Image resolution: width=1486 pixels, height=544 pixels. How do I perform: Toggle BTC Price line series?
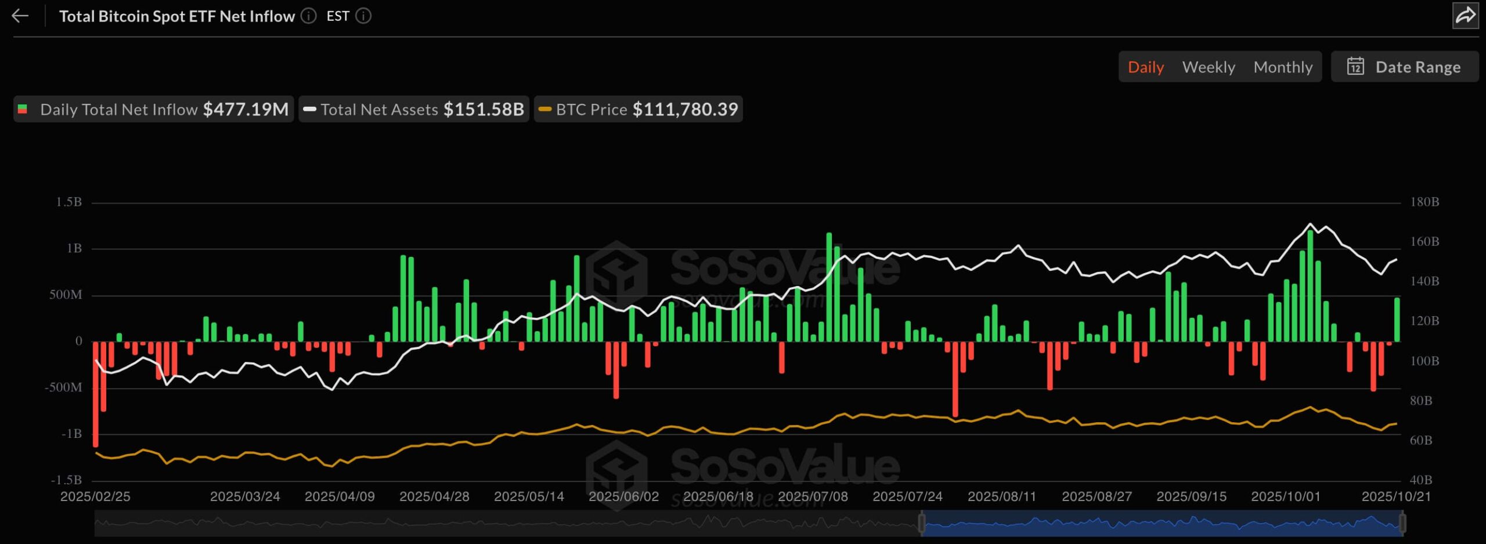(638, 109)
